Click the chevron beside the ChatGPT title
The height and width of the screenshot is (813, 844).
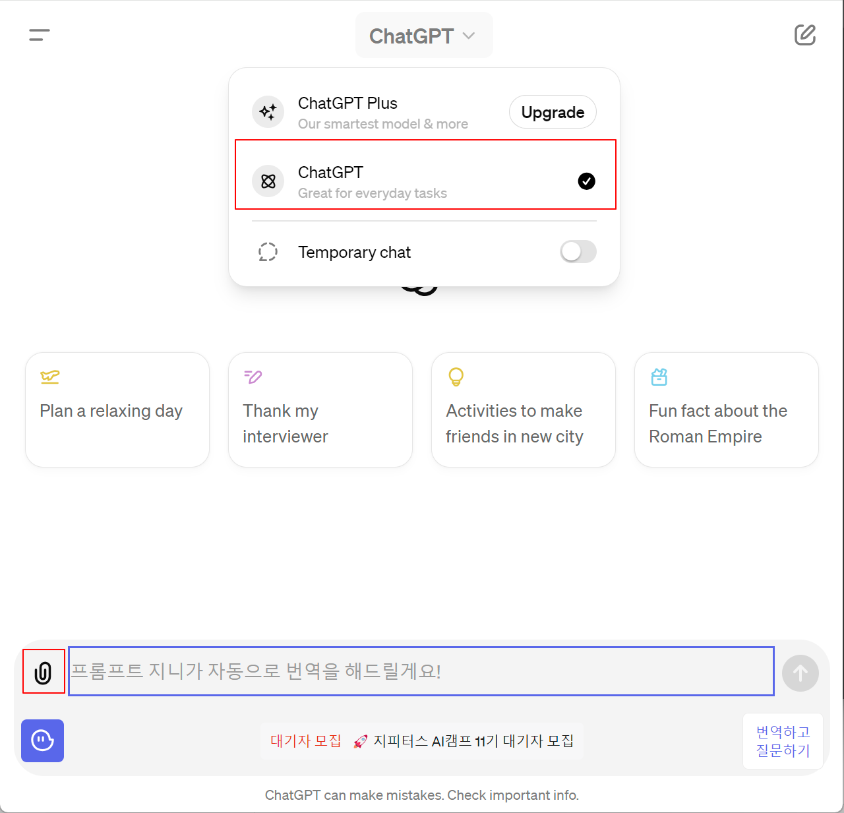(x=469, y=36)
